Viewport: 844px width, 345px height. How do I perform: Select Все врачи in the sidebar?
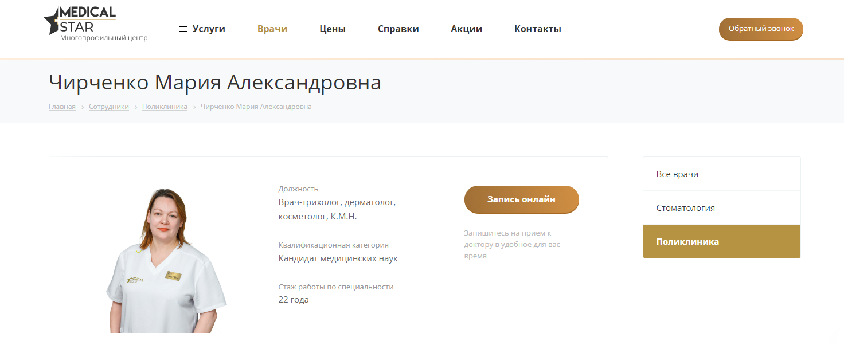click(x=677, y=174)
